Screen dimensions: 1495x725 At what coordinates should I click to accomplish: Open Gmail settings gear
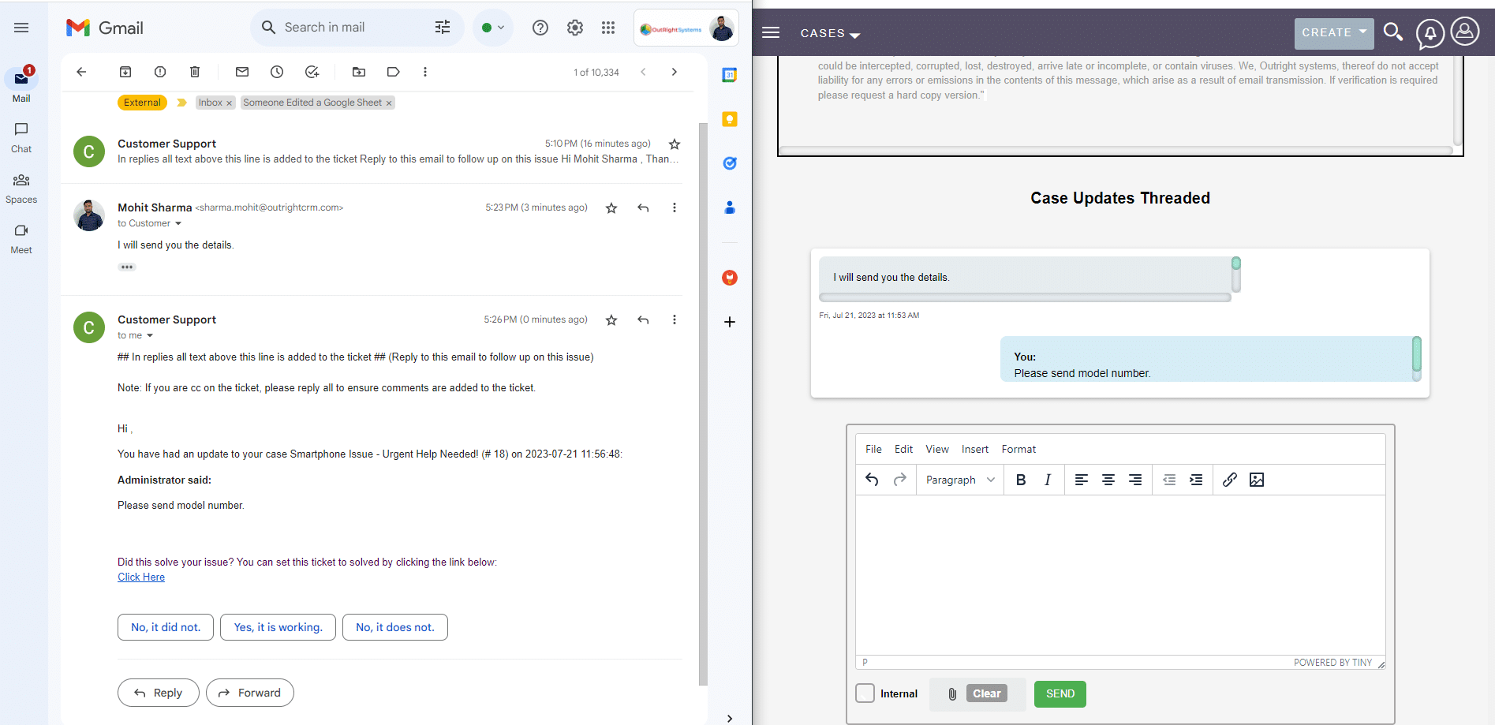[x=575, y=28]
